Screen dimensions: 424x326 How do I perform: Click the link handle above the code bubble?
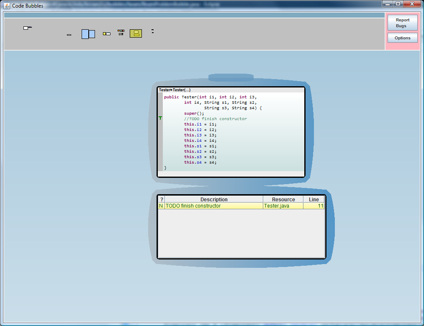231,77
